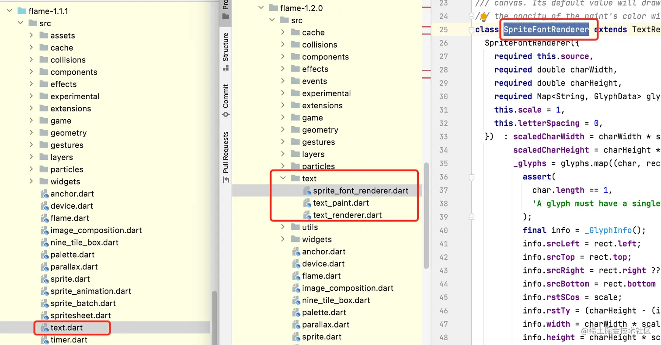Open the Project tool window tab
Viewport: 661px width, 345px height.
pos(226,10)
